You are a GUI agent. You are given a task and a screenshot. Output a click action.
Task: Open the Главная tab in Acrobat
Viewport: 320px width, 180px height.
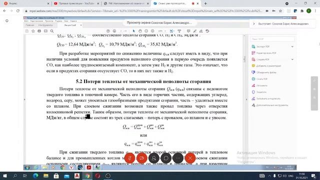30,25
